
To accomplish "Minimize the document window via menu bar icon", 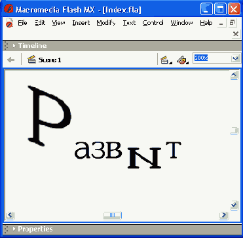I will tap(221, 23).
